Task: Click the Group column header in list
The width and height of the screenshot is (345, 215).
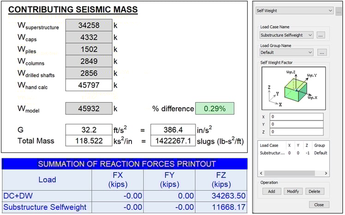Action: (320, 145)
